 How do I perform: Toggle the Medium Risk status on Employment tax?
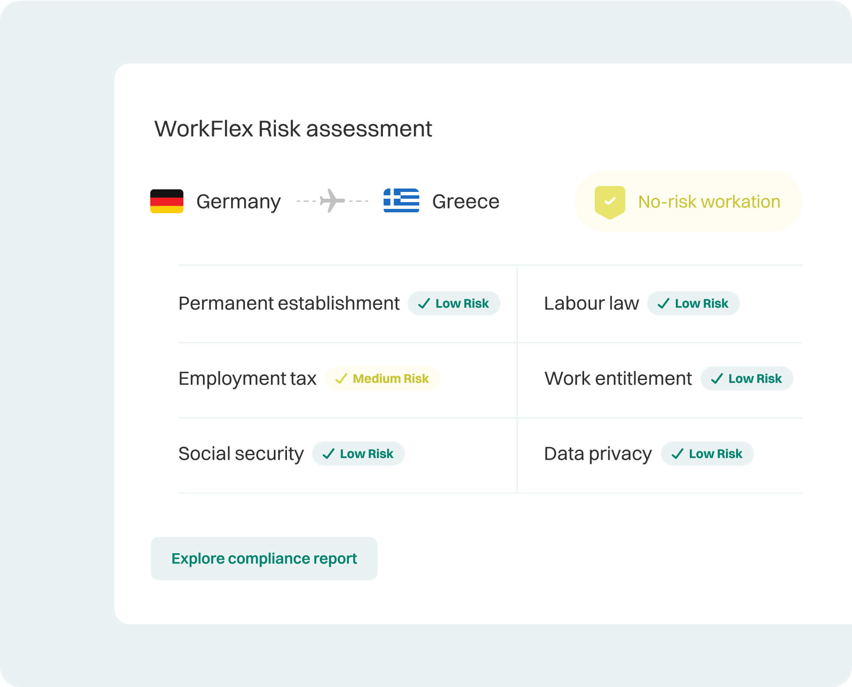[x=381, y=379]
